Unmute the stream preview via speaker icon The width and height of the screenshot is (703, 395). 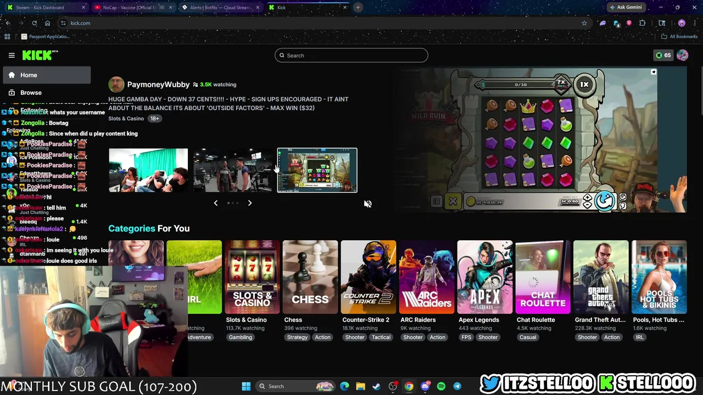tap(367, 204)
